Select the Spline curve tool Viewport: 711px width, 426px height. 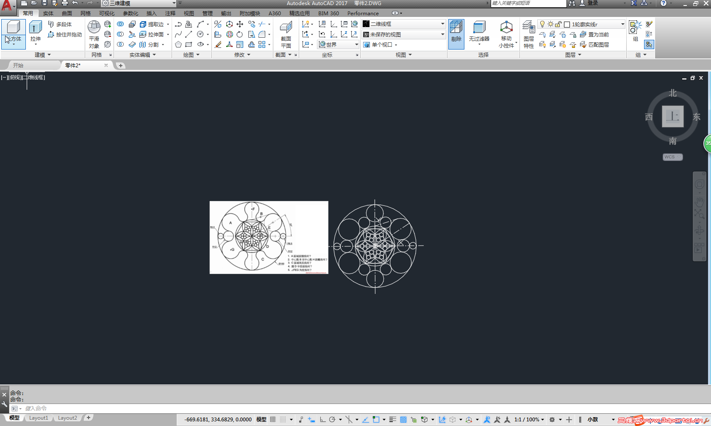click(178, 34)
